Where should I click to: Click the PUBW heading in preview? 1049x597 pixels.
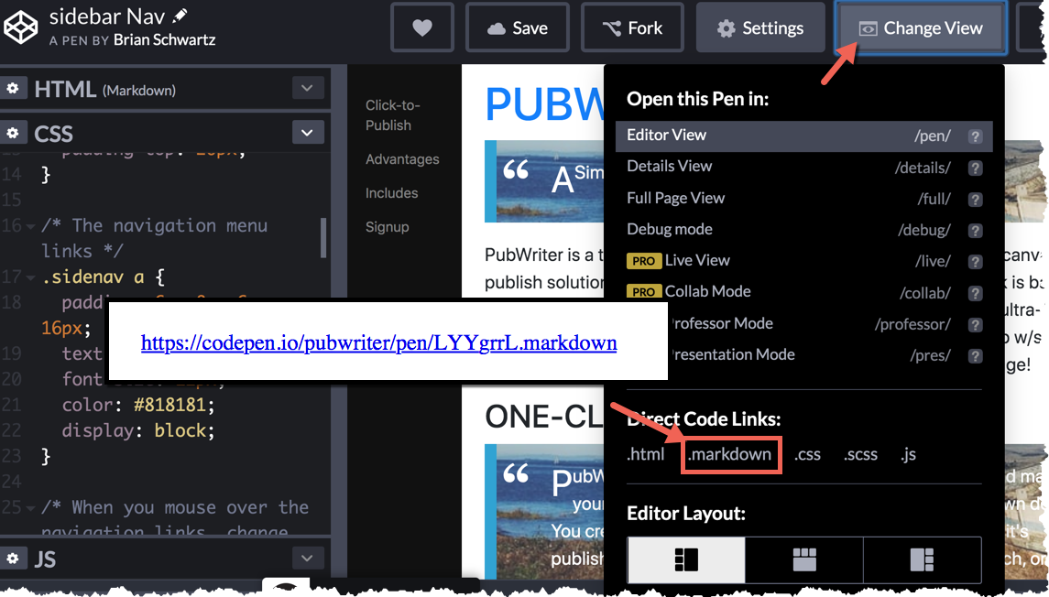(544, 104)
